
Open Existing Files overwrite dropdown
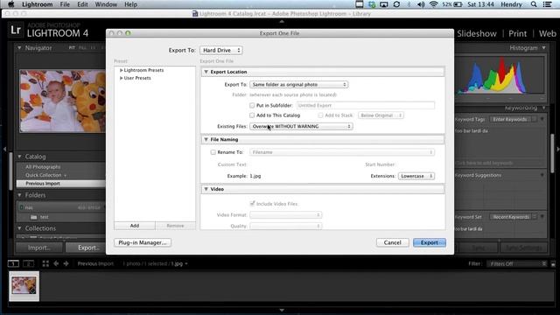point(301,126)
